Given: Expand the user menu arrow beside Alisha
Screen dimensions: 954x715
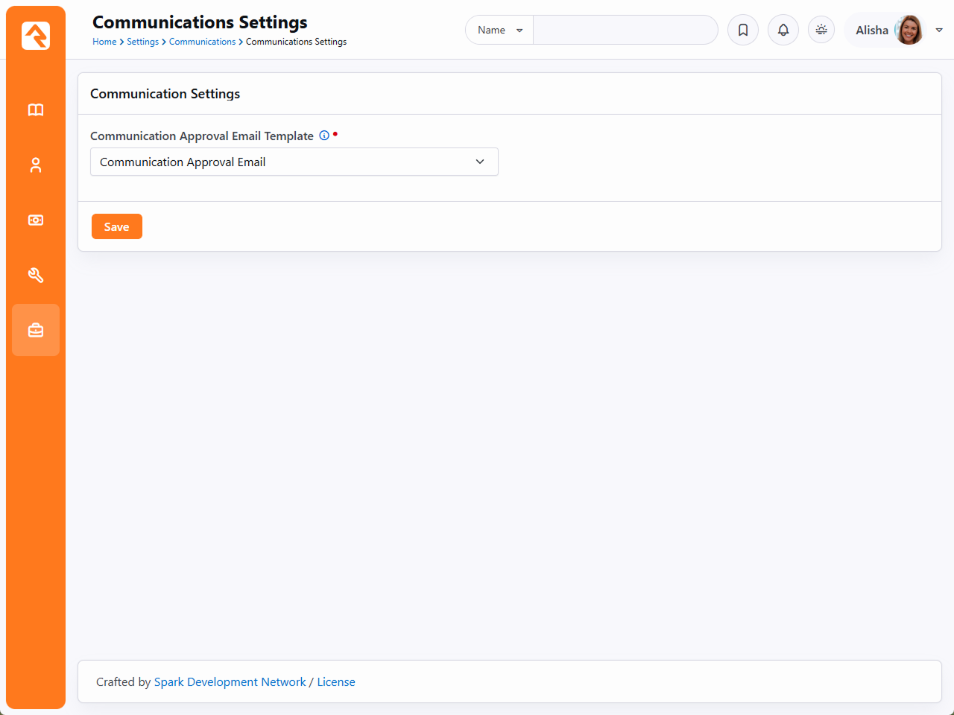Looking at the screenshot, I should pyautogui.click(x=939, y=30).
